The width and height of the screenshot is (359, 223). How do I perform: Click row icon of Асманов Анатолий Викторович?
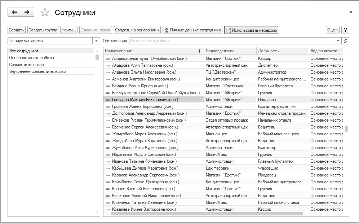click(x=108, y=79)
